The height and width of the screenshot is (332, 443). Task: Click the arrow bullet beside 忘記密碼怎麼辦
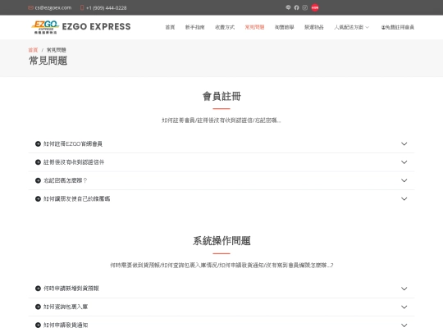click(x=38, y=180)
